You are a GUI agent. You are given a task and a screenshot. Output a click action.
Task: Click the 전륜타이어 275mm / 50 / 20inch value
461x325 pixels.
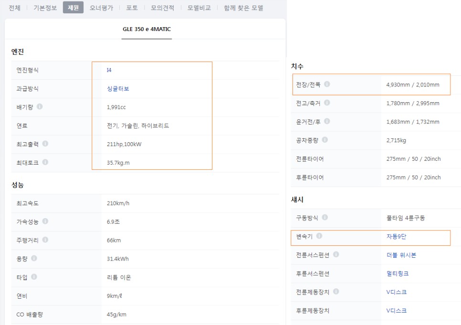click(413, 159)
